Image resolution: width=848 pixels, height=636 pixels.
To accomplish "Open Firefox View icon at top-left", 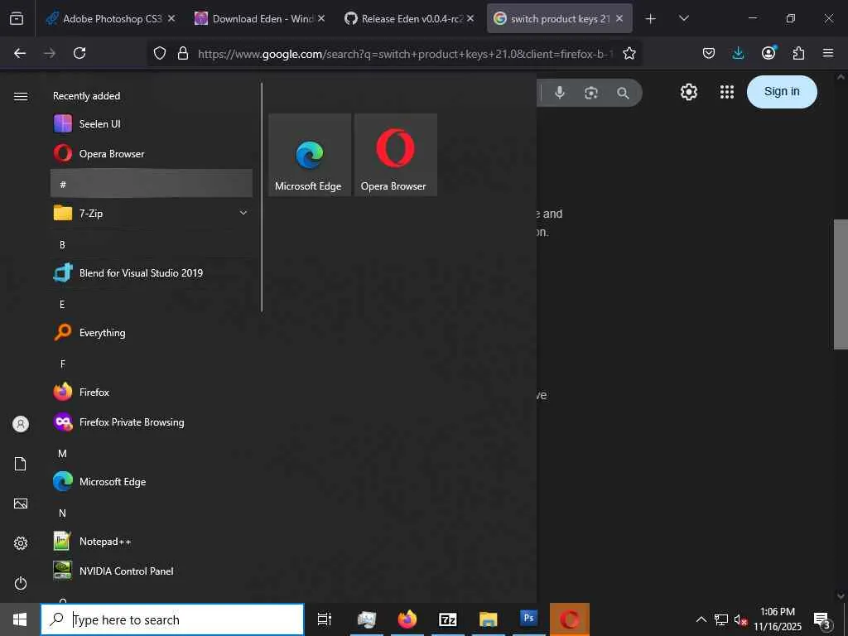I will click(17, 19).
